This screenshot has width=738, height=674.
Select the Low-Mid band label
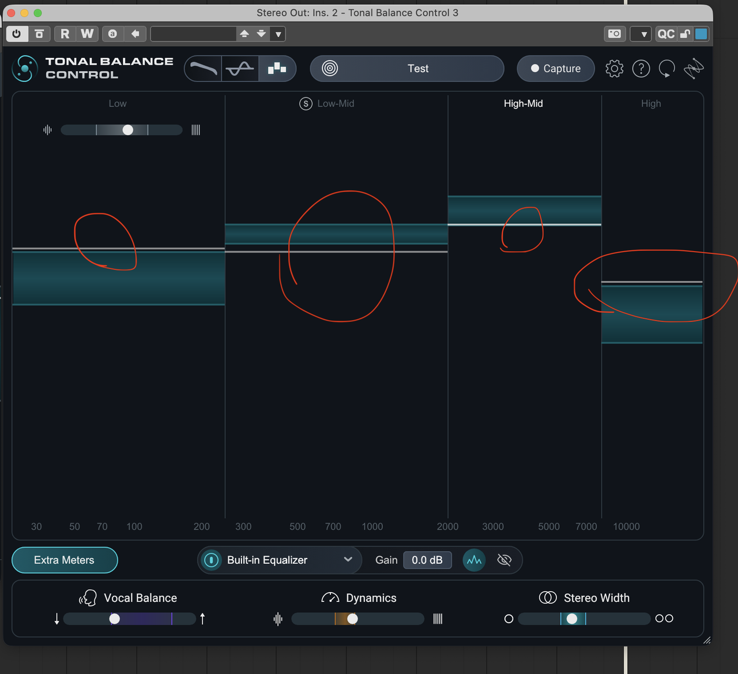pos(336,104)
